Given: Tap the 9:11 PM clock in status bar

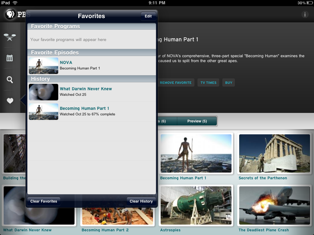Looking at the screenshot, I should click(157, 3).
